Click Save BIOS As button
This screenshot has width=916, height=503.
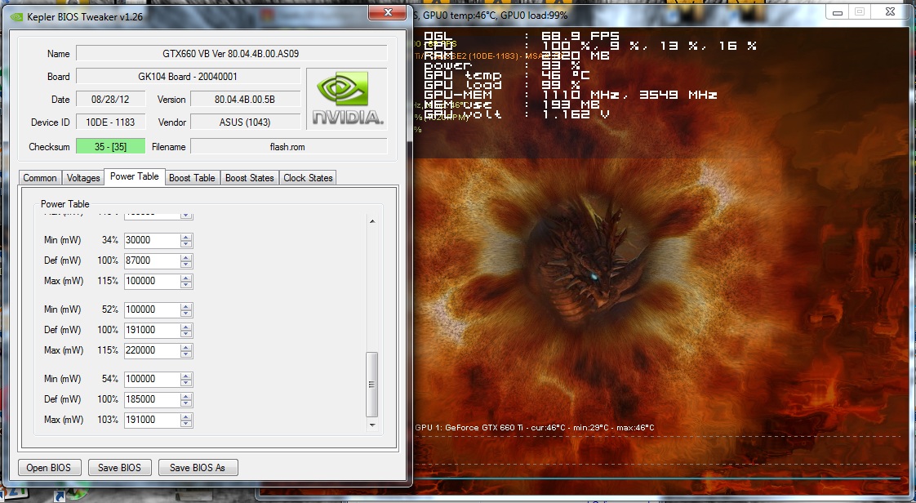tap(197, 467)
